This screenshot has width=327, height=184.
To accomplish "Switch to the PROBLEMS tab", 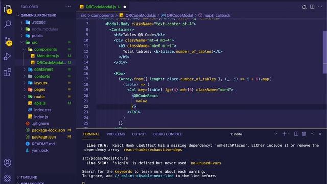I will pos(116,134).
